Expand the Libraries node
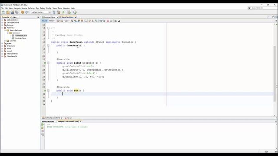This screenshot has height=156, width=278. click(x=5, y=41)
